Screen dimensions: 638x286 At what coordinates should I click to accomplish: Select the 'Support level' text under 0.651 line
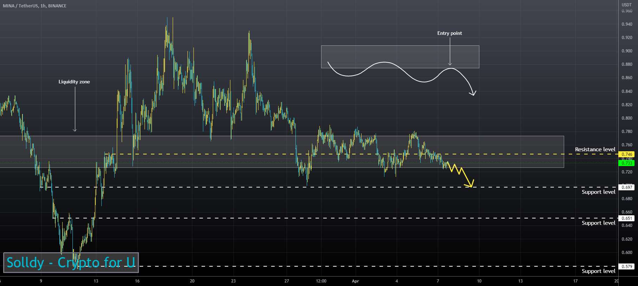(599, 223)
